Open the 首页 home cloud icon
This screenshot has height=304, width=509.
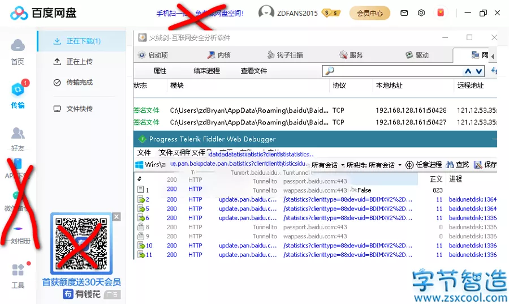(x=18, y=45)
